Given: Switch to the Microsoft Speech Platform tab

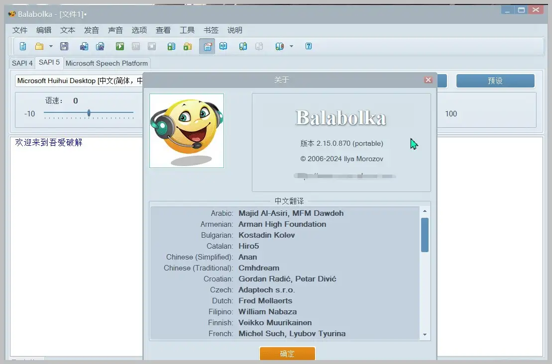Looking at the screenshot, I should pyautogui.click(x=107, y=63).
